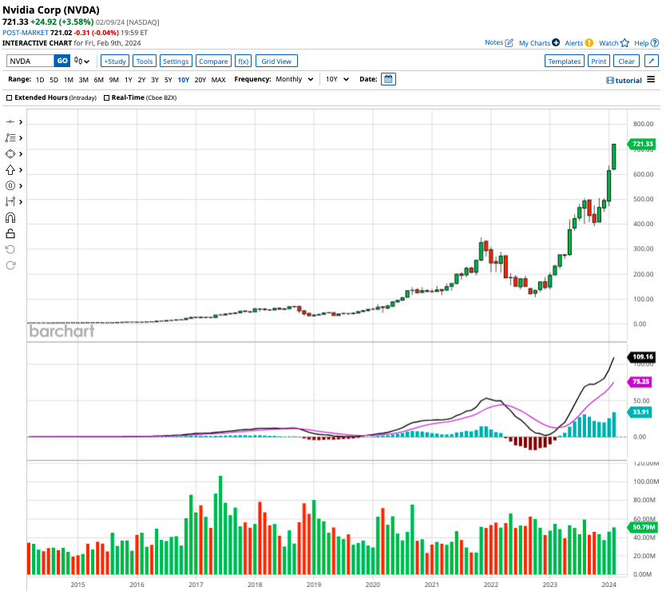Open the Date calendar picker
The height and width of the screenshot is (595, 670).
click(x=388, y=78)
